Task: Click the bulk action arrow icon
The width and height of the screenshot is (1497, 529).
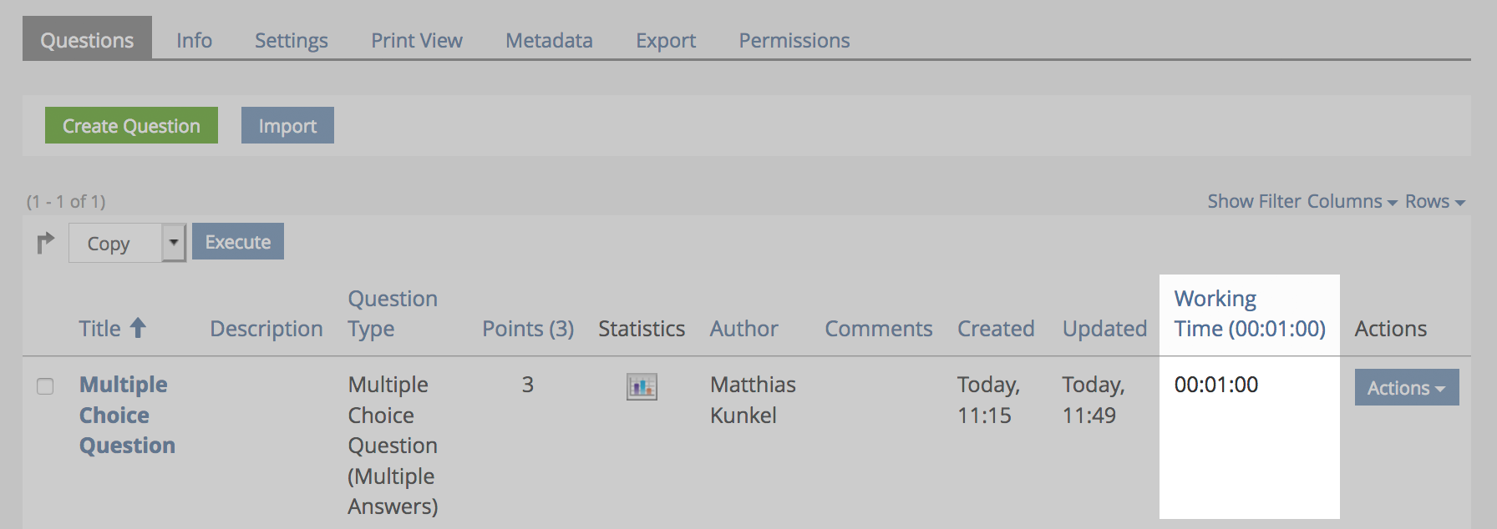Action: click(45, 243)
